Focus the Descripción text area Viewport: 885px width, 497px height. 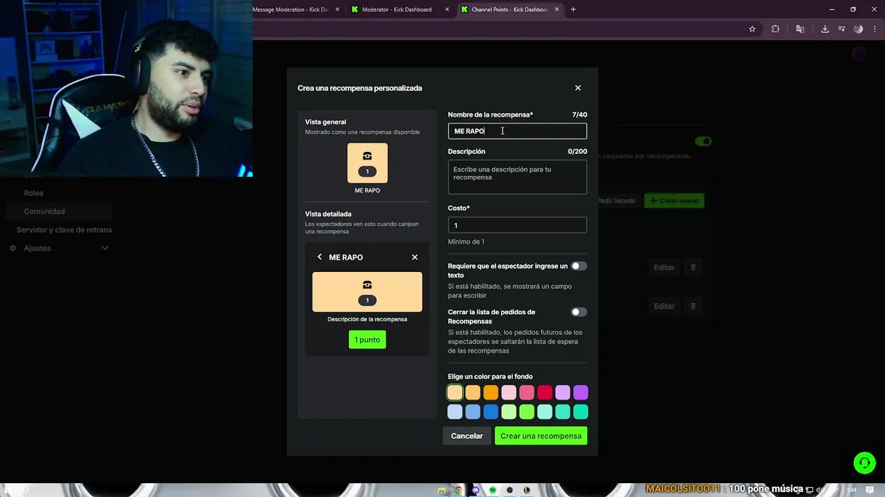click(517, 177)
